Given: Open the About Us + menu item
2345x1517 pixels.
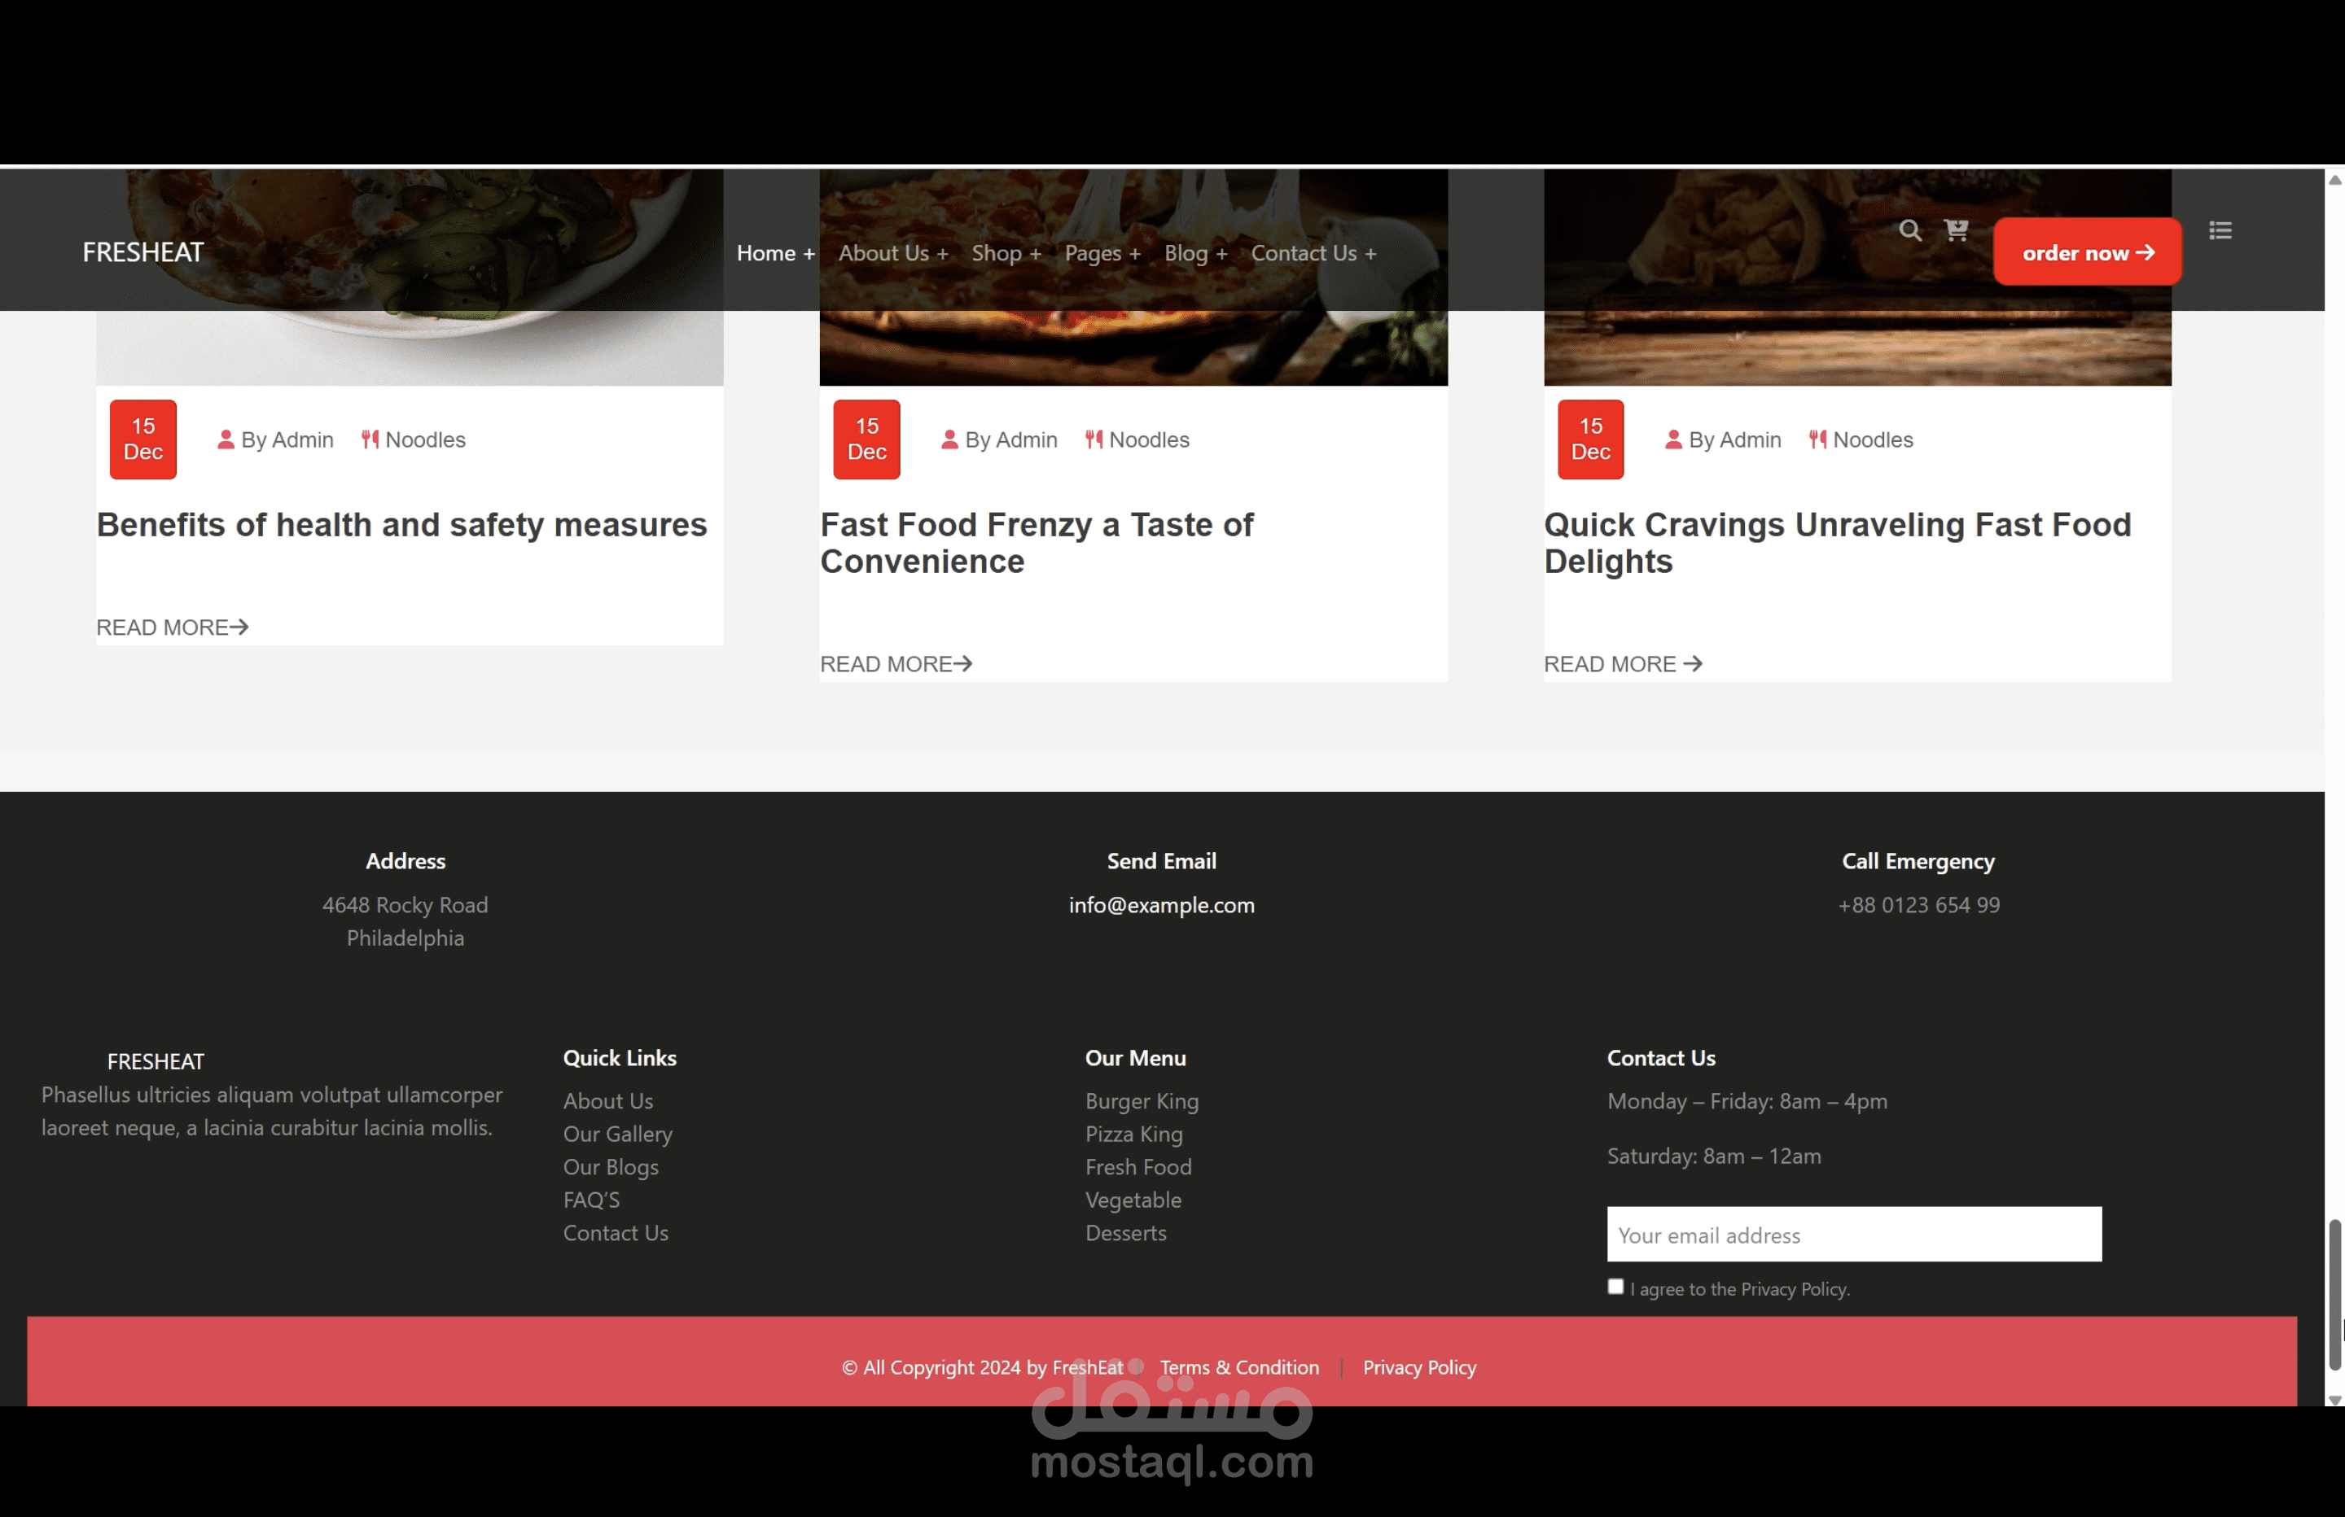Looking at the screenshot, I should coord(892,253).
